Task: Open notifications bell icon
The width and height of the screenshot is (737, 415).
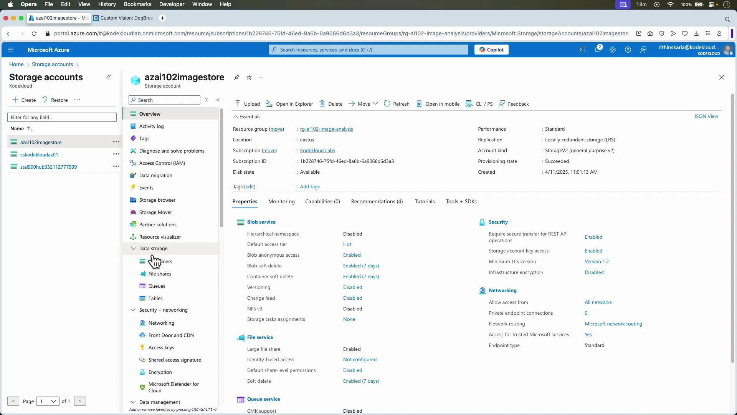Action: pos(597,50)
